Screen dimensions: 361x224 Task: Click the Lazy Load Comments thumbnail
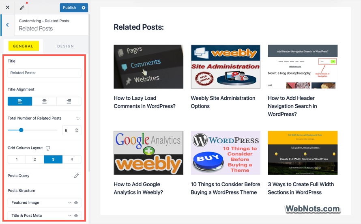point(148,67)
